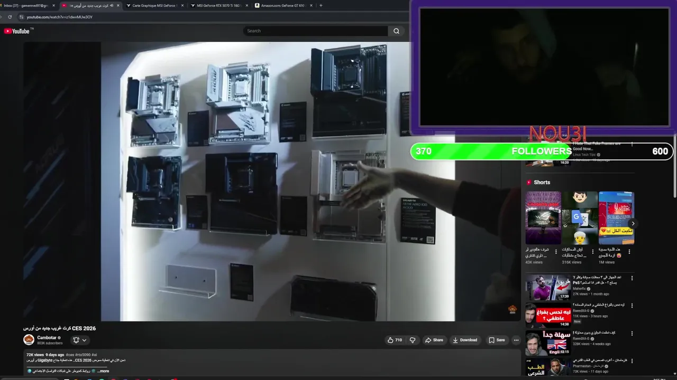Open options menu for the 43K views Short

(x=556, y=252)
